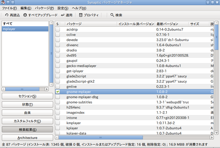Toggle status checkbox for divxenc
Screen dimensions: 220x148
pyautogui.click(x=58, y=45)
